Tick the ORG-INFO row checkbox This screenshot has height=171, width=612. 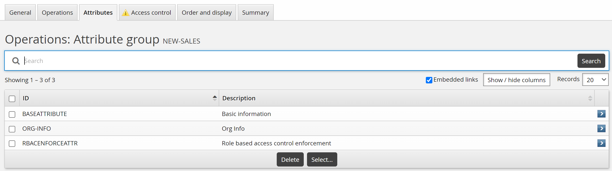[12, 129]
